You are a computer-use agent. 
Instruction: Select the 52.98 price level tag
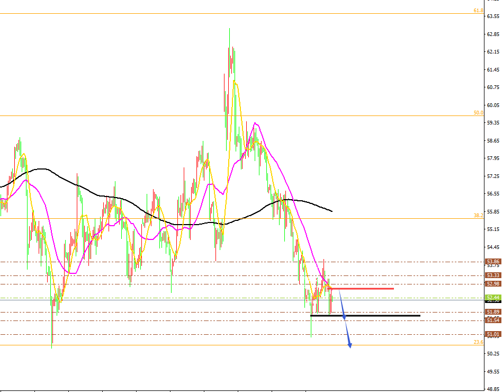click(493, 284)
